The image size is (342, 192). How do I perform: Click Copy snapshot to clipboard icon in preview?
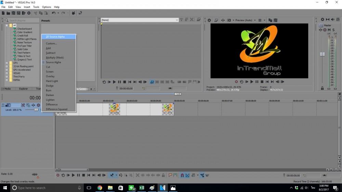(270, 20)
